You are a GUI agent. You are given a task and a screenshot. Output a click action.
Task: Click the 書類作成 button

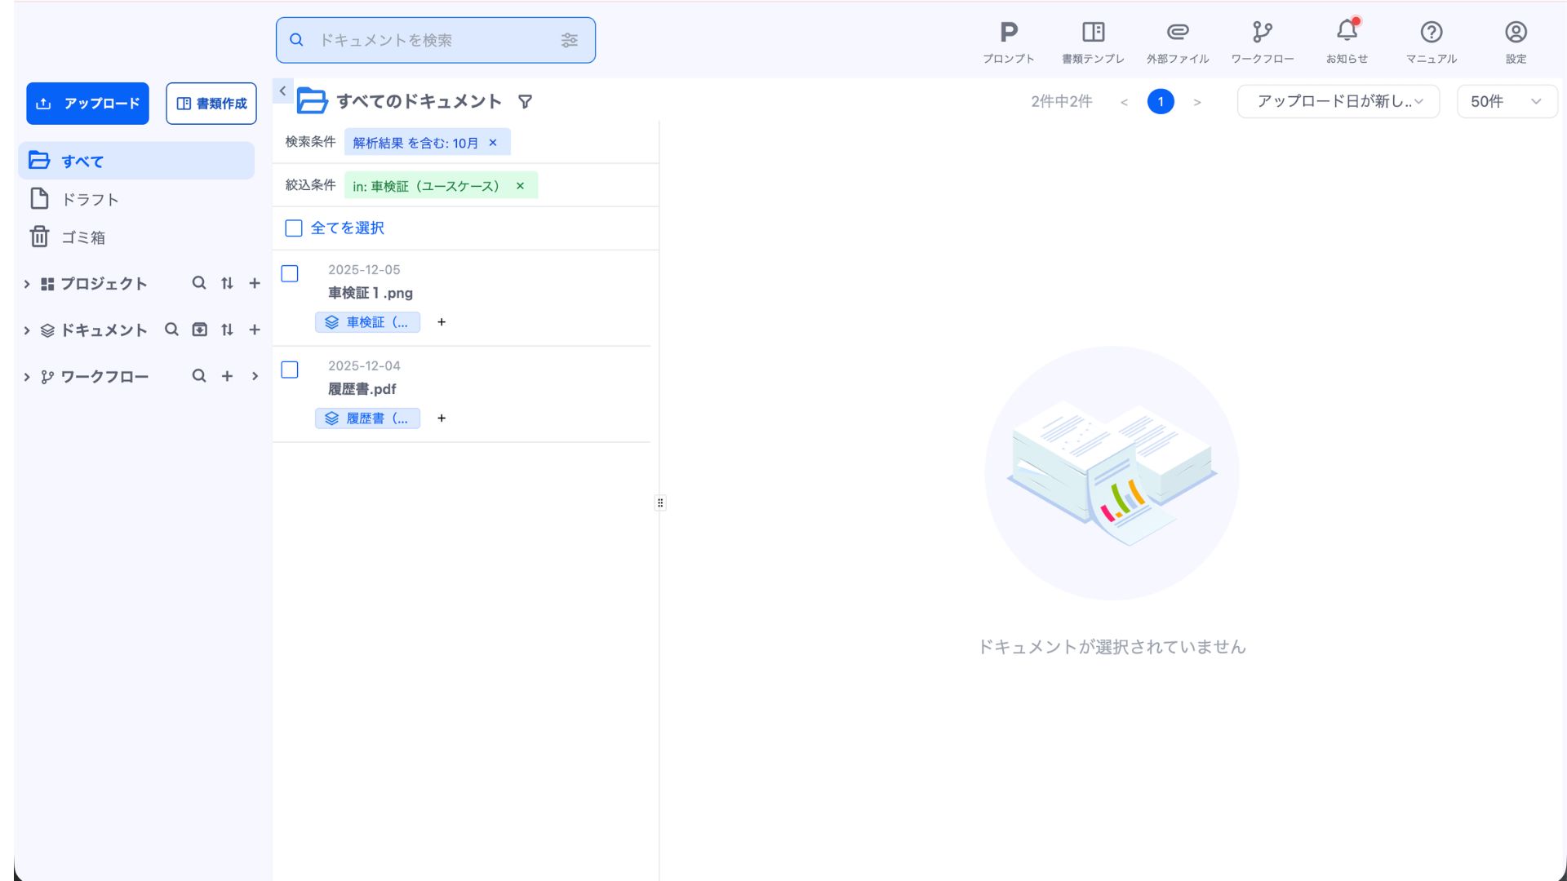coord(211,104)
